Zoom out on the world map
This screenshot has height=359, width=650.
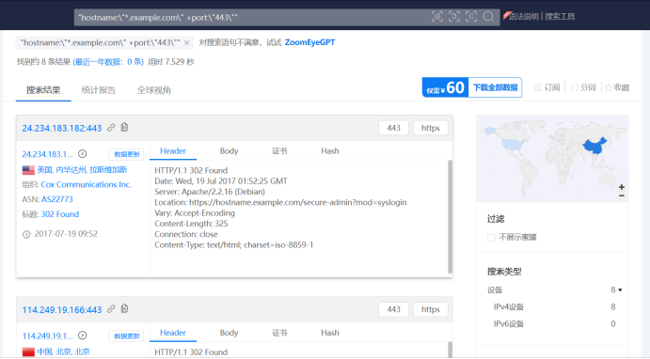tap(622, 195)
